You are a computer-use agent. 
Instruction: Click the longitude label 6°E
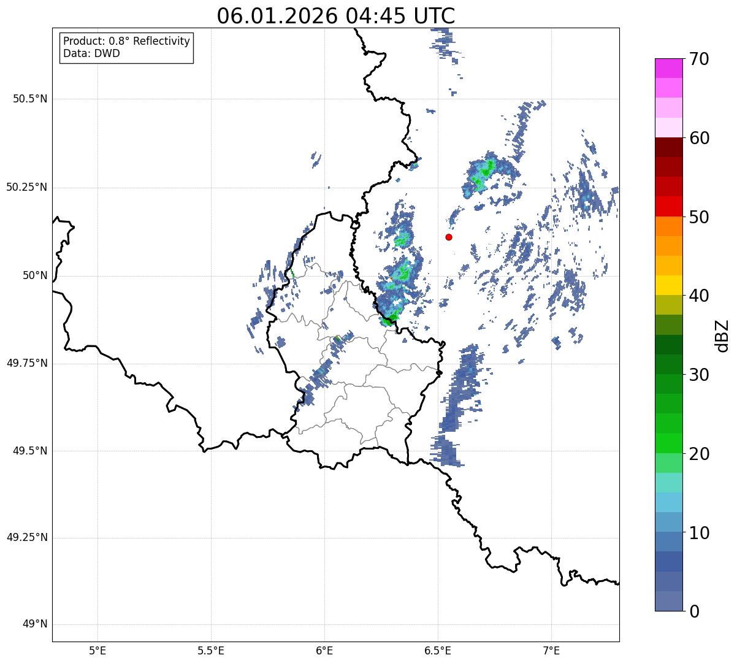pyautogui.click(x=324, y=650)
